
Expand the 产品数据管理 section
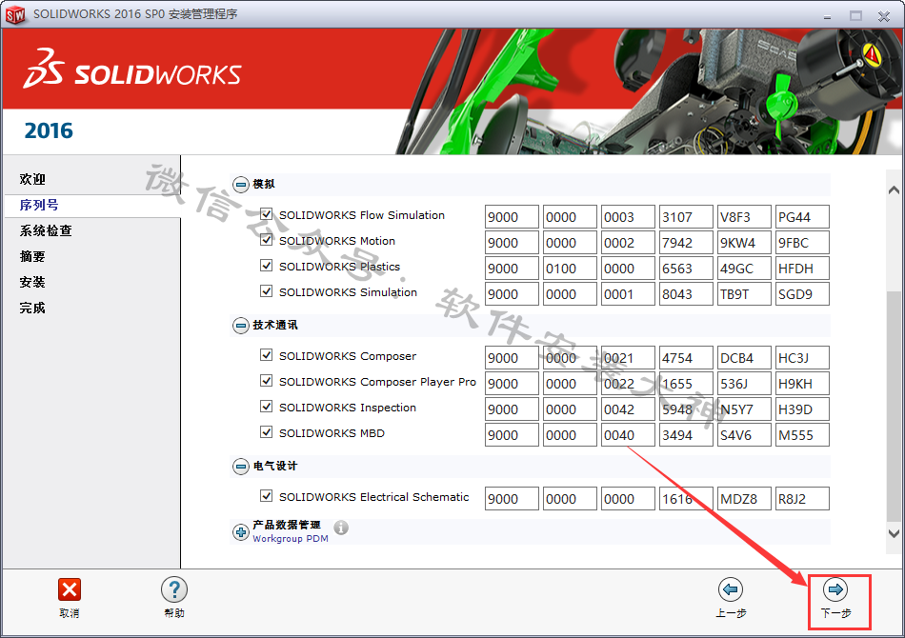click(x=241, y=532)
